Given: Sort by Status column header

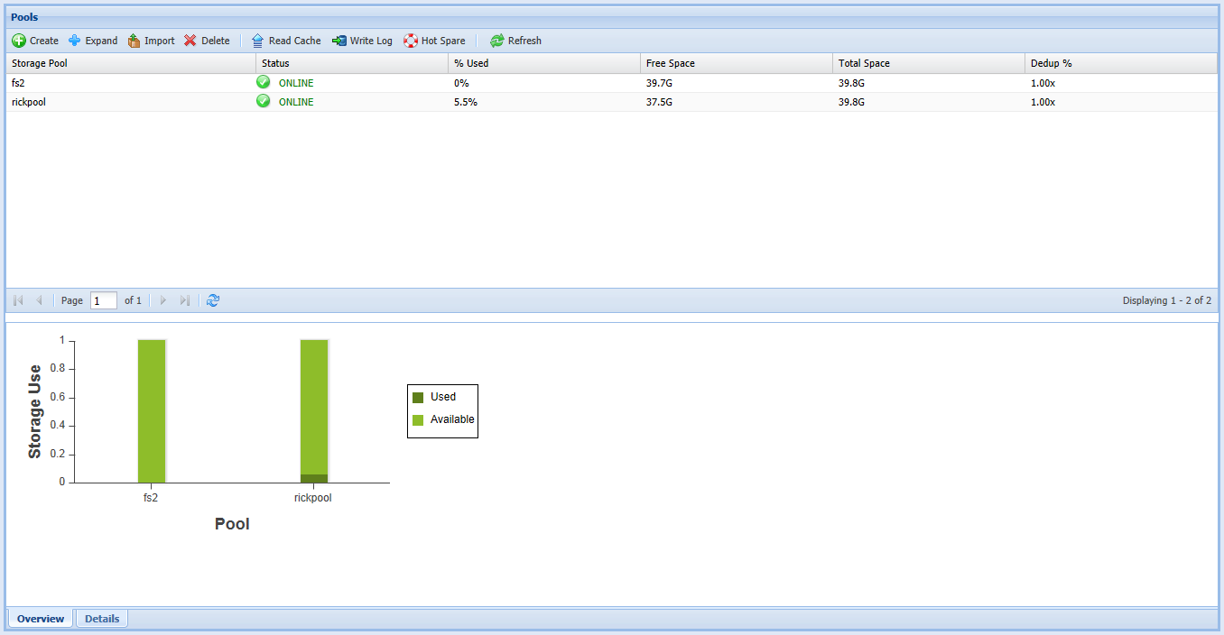Looking at the screenshot, I should click(352, 63).
